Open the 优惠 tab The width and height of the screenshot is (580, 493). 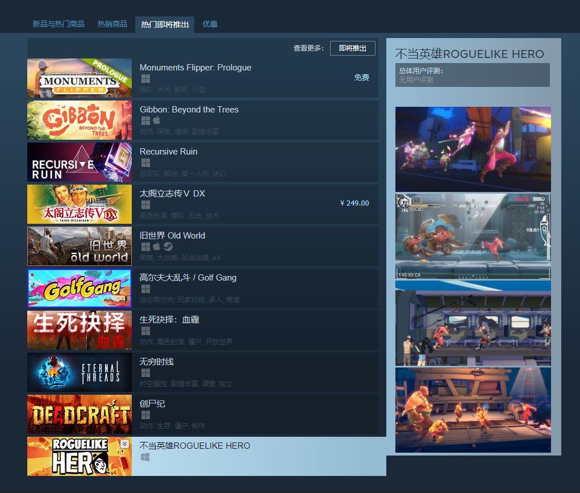coord(210,24)
